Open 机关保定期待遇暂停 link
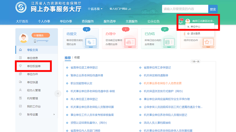236x132 pixels. (156, 75)
